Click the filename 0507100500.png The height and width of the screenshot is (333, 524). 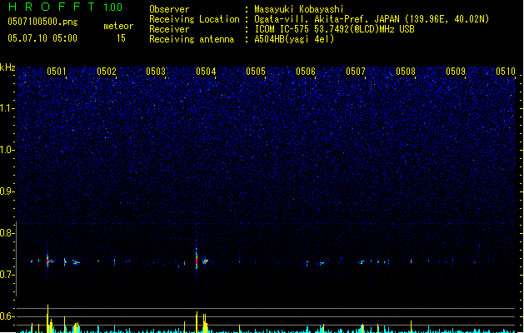point(42,22)
